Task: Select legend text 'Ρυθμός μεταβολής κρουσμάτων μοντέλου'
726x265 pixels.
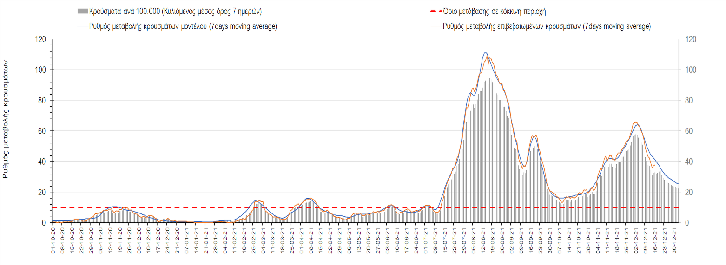Action: click(x=183, y=26)
